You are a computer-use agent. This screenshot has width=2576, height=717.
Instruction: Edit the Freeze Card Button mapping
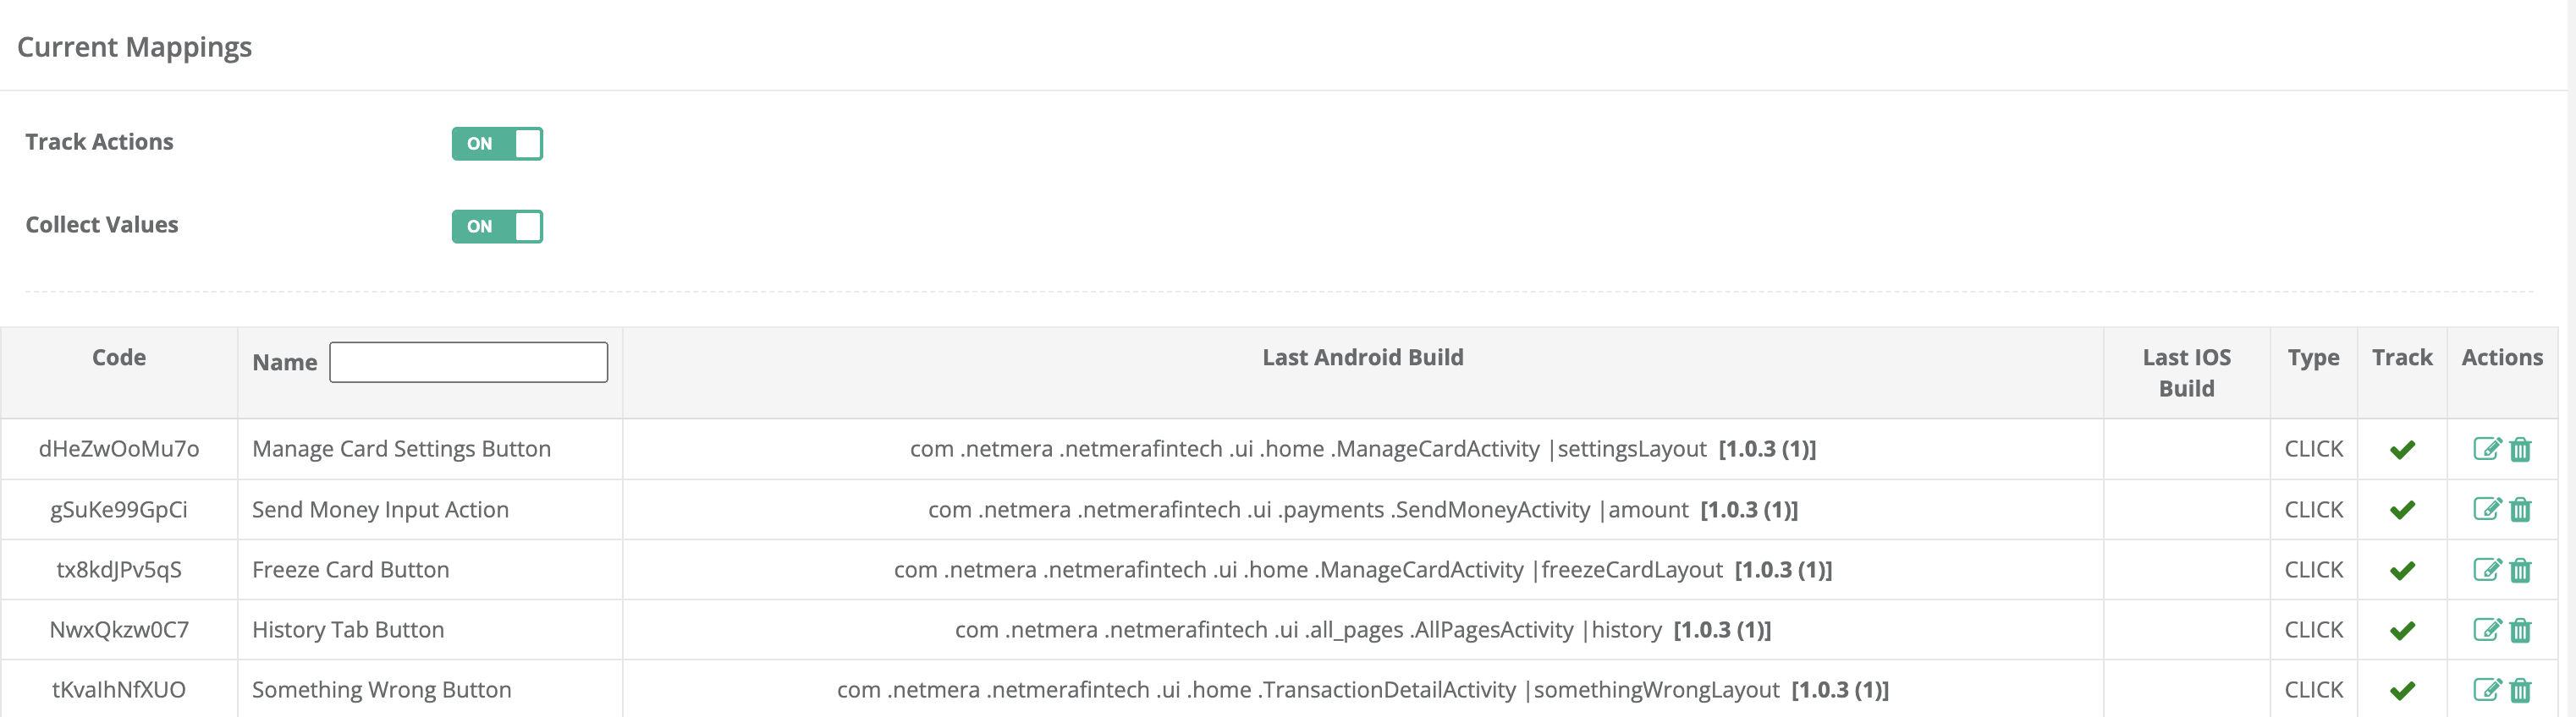click(x=2486, y=569)
